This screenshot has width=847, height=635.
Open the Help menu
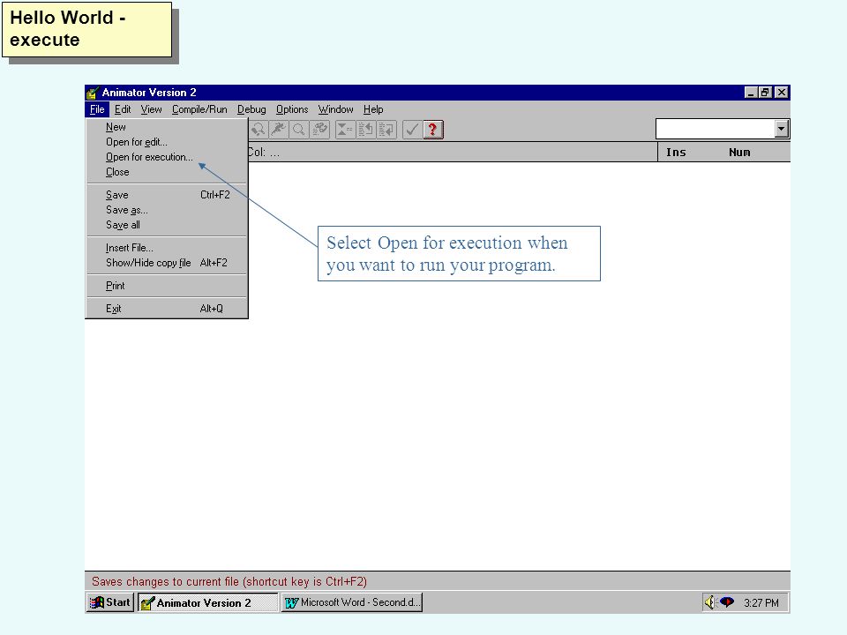(373, 109)
